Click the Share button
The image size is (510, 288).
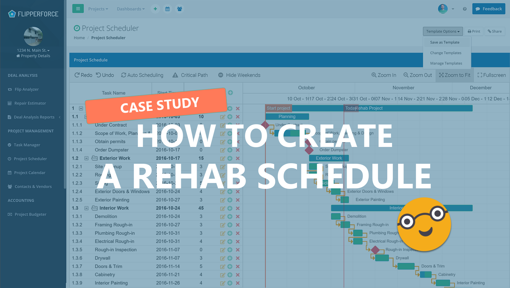(495, 31)
